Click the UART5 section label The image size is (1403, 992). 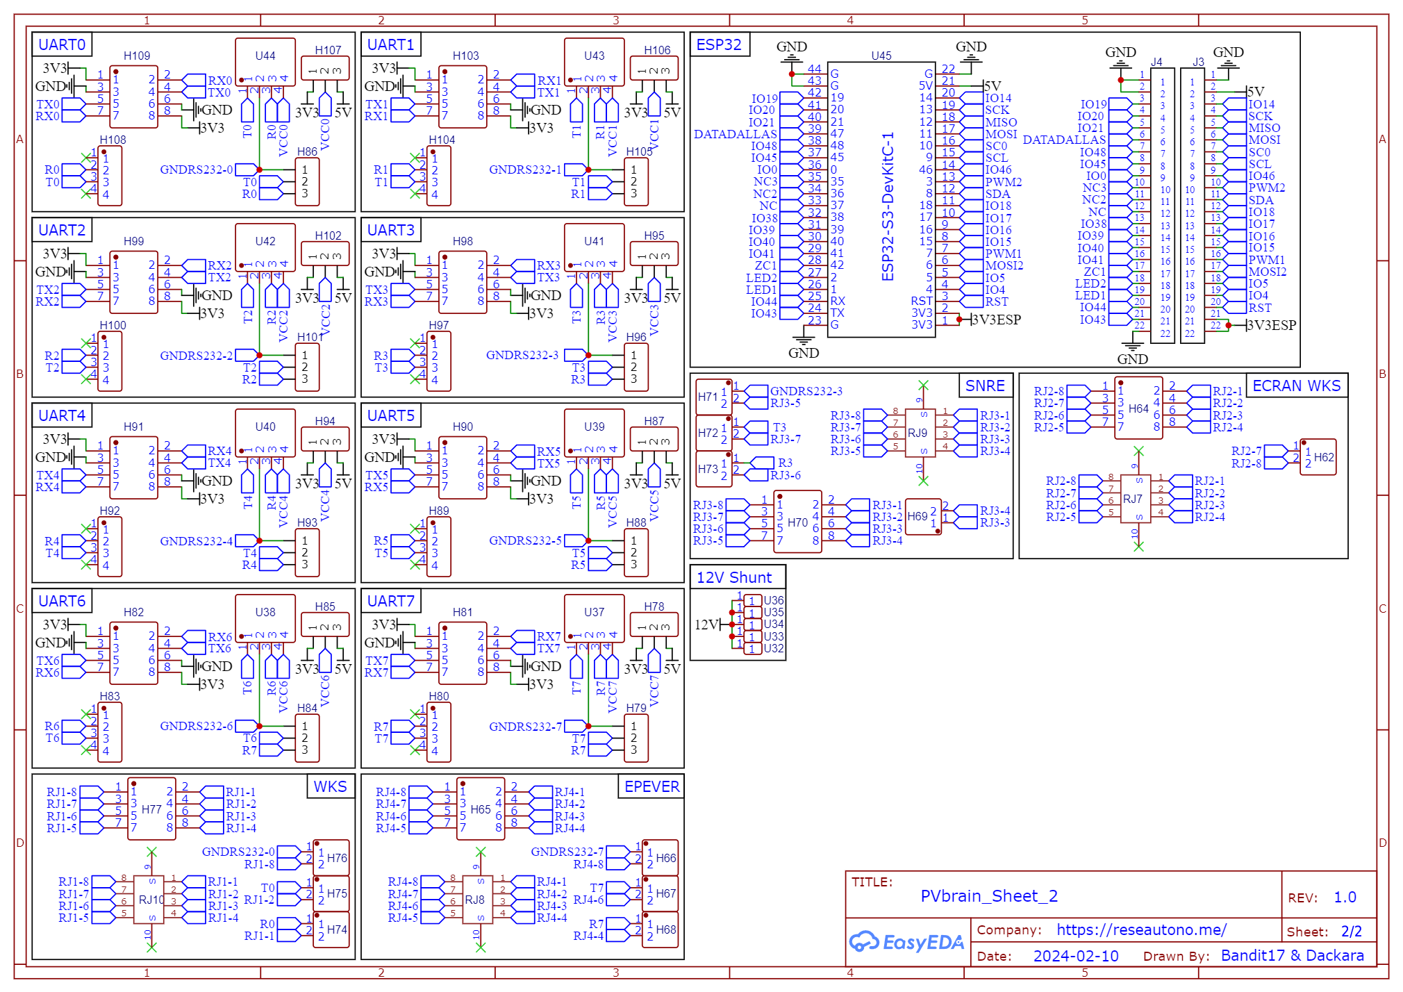click(x=391, y=415)
